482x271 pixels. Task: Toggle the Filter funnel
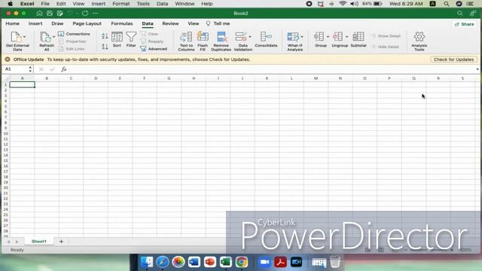click(x=131, y=39)
